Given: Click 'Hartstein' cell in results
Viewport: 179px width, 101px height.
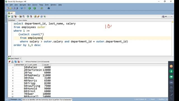Looking at the screenshot, I should (x=35, y=70).
